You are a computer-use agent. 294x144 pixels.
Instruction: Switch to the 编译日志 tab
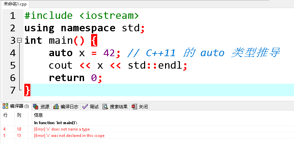66,107
